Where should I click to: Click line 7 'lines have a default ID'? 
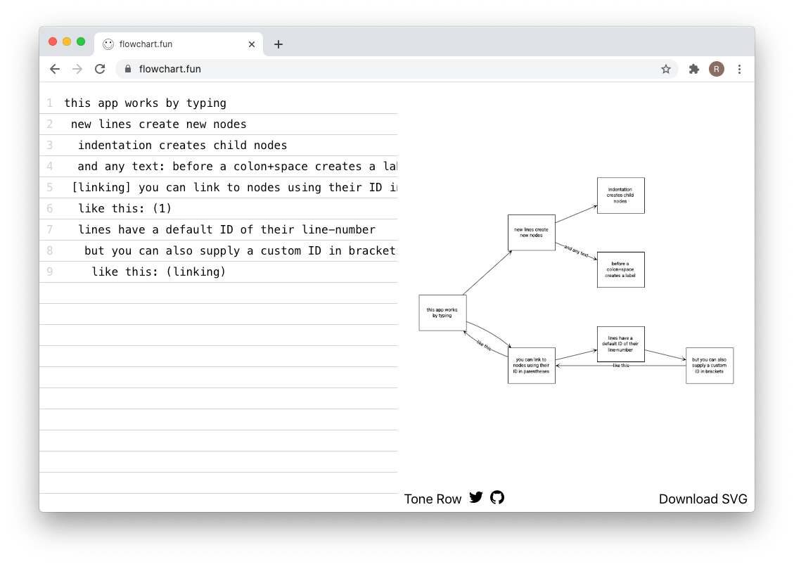[x=227, y=229]
